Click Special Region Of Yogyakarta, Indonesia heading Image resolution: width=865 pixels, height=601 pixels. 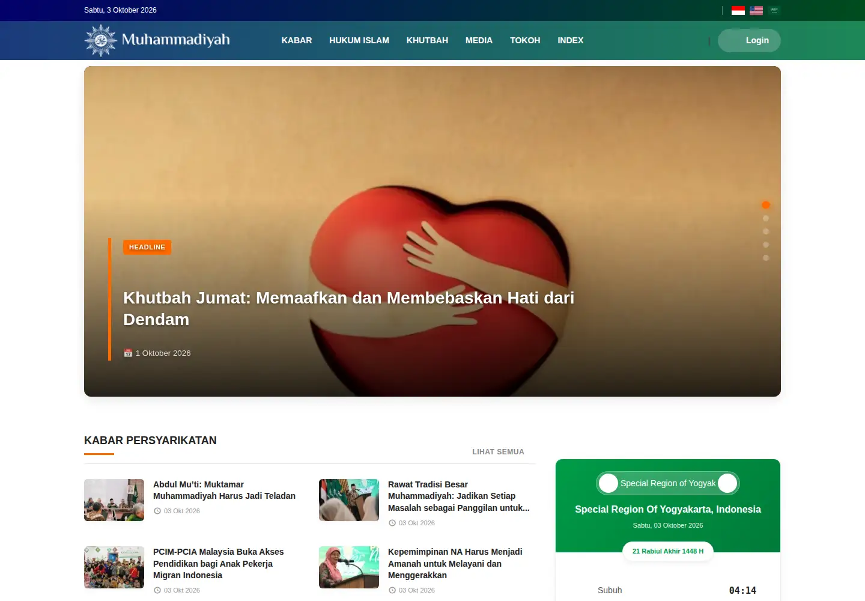(668, 509)
